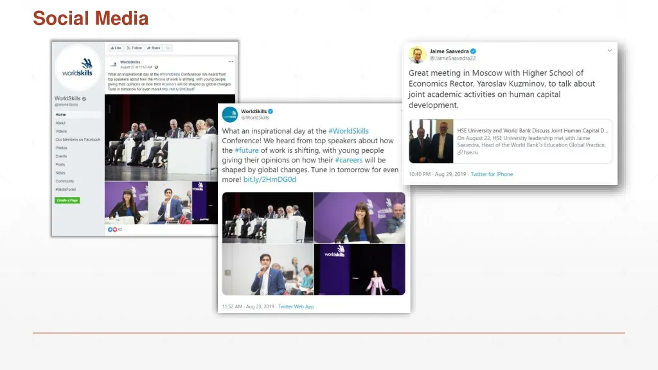Click Jaime Saavedra's profile avatar

[x=418, y=55]
